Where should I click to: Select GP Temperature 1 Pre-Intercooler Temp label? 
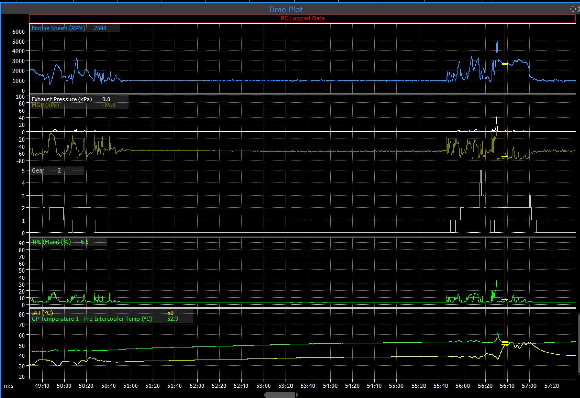coord(92,319)
